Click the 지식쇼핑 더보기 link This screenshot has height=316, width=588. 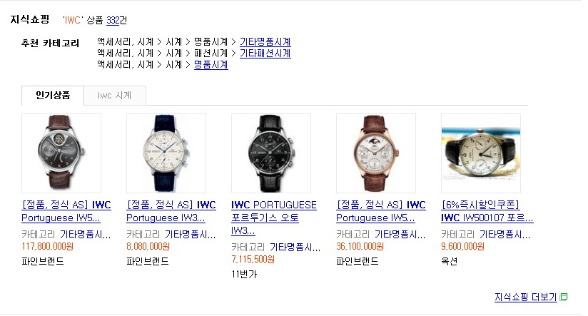coord(525,297)
